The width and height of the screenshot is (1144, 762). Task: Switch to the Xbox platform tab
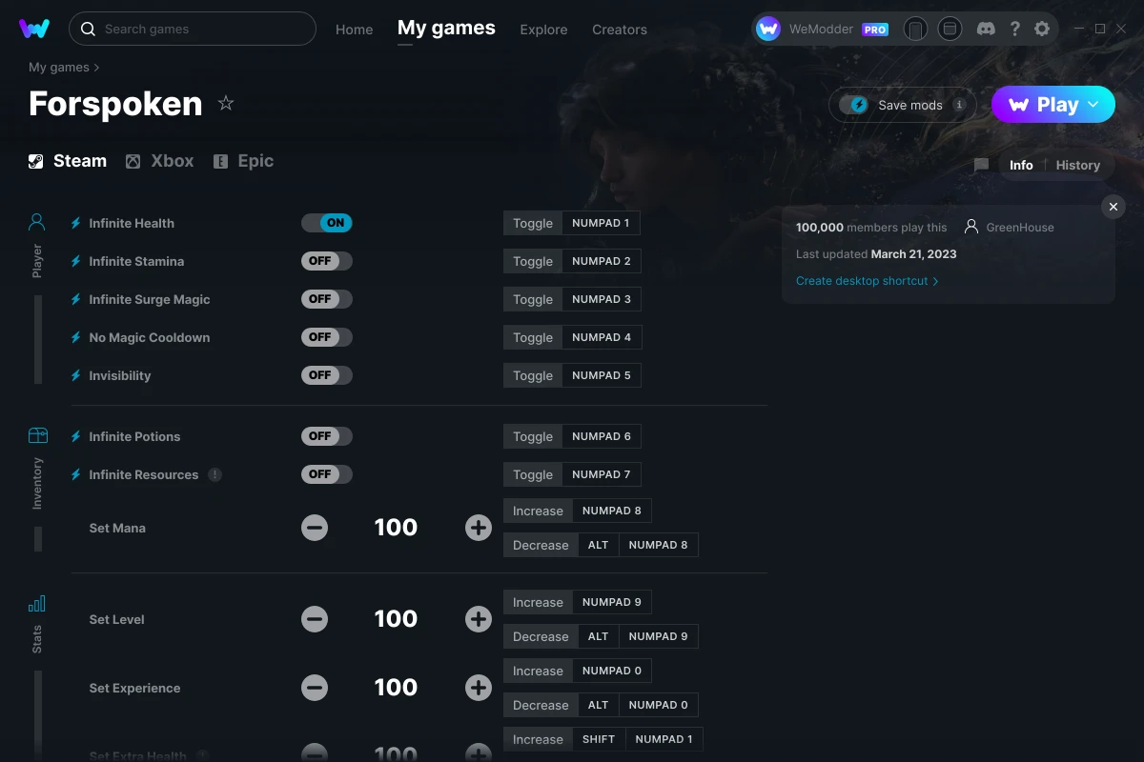[x=159, y=161]
